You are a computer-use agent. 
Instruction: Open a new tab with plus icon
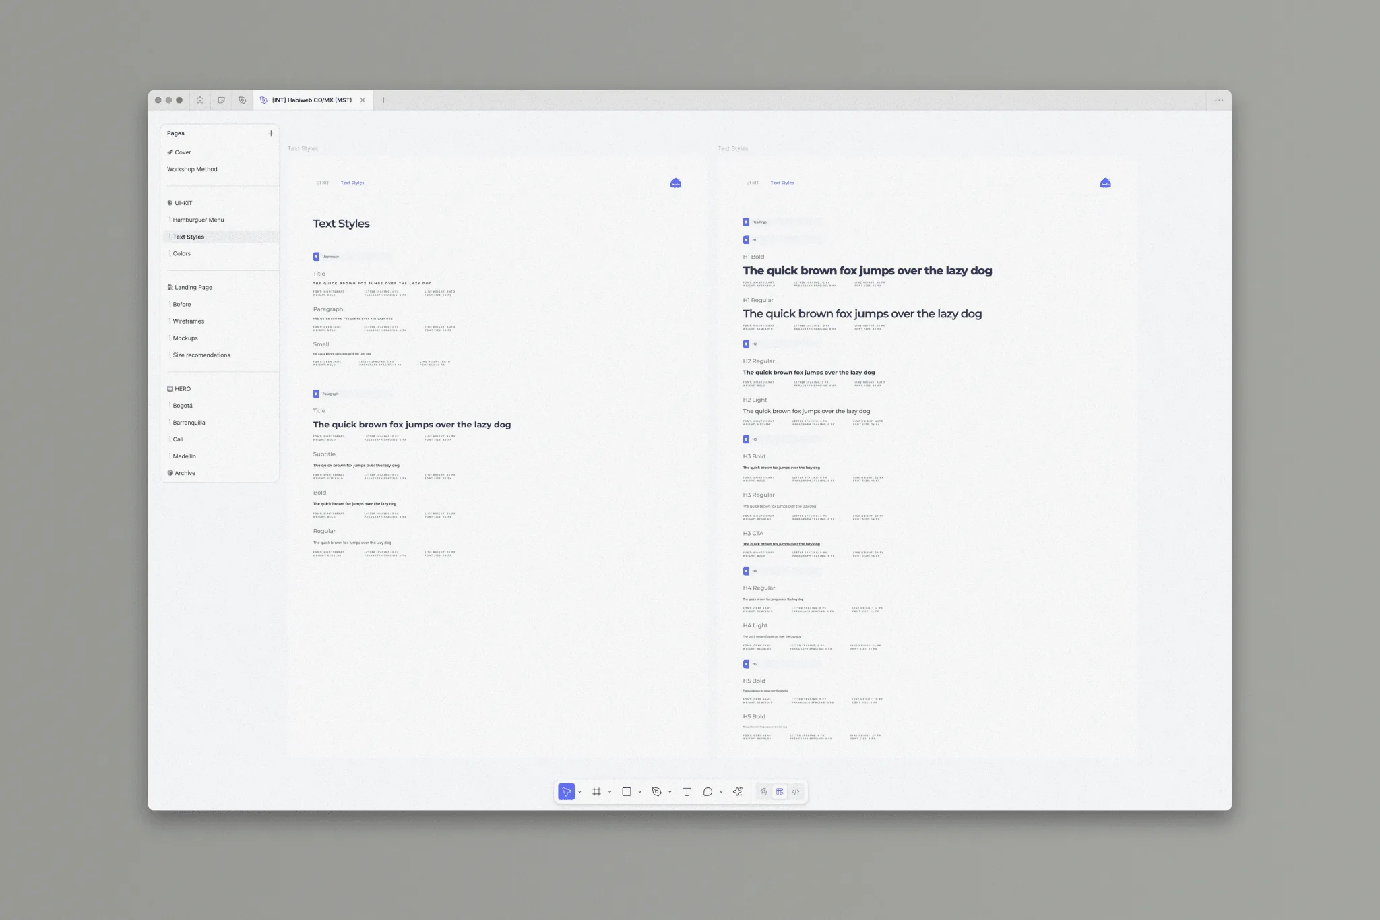point(383,100)
